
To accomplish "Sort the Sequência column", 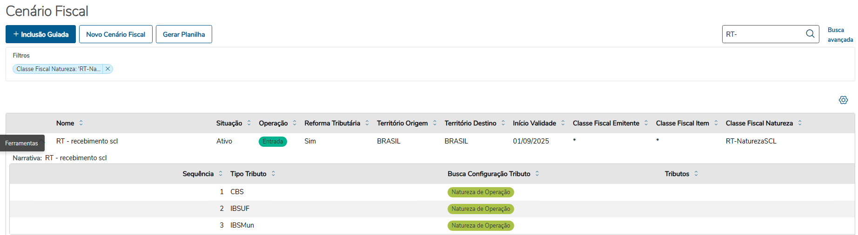I will [221, 174].
